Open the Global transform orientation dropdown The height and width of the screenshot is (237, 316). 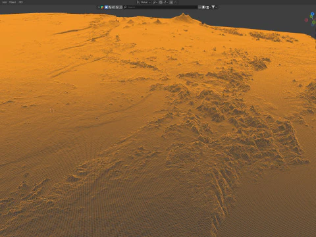tap(144, 2)
